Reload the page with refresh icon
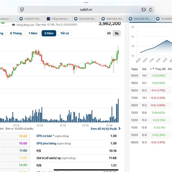 pyautogui.click(x=150, y=9)
